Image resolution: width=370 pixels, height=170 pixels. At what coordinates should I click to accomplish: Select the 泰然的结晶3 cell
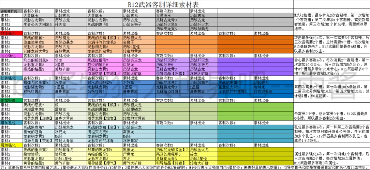point(39,69)
